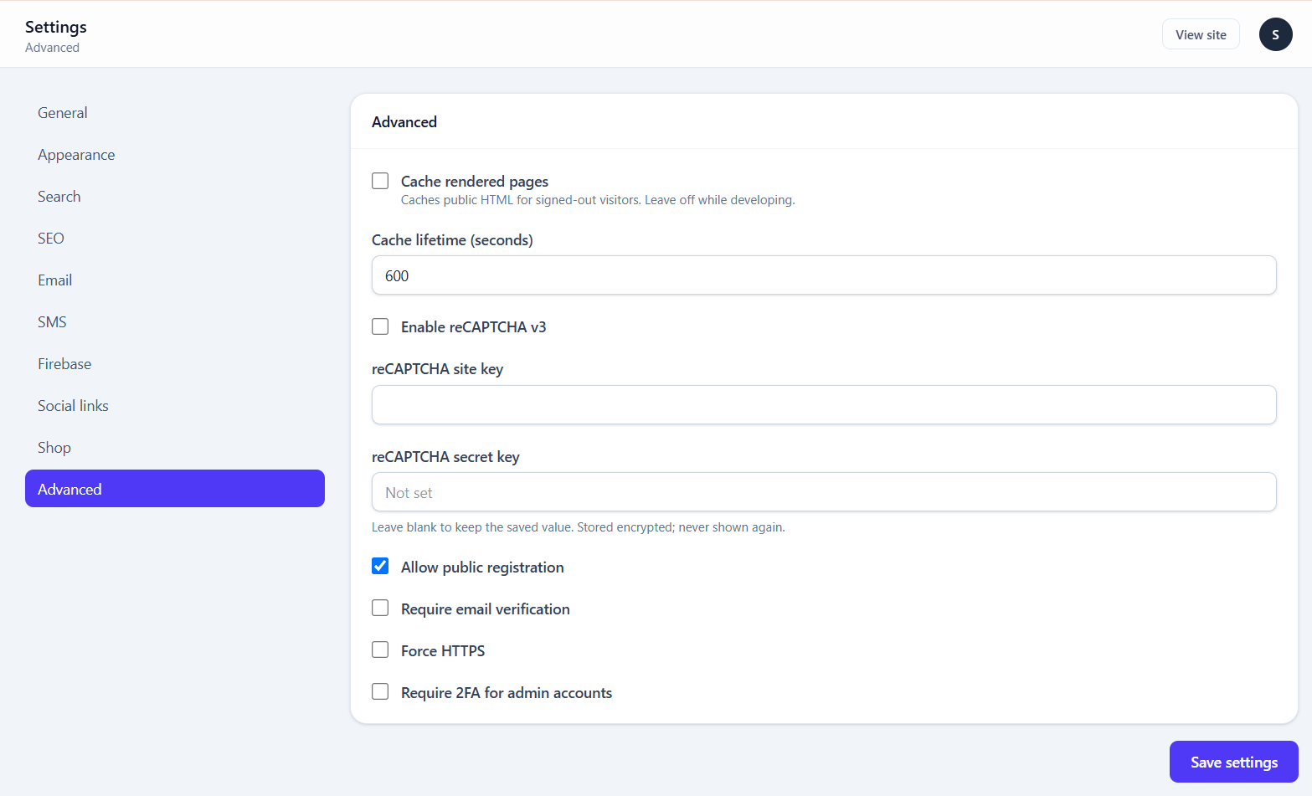Tick Enable reCAPTCHA v3
The image size is (1312, 796).
(x=380, y=326)
